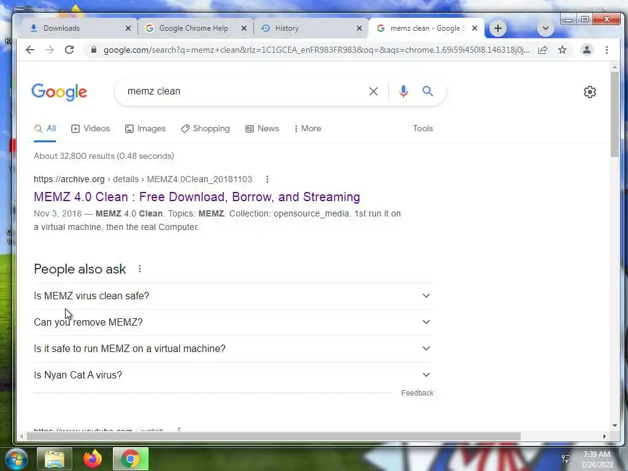Open Chrome three-dot menu

tap(607, 50)
